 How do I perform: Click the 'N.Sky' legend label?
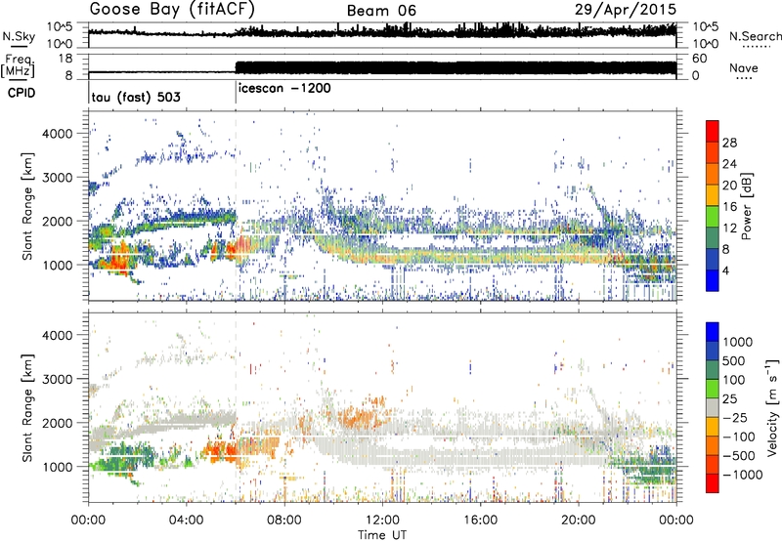click(19, 36)
